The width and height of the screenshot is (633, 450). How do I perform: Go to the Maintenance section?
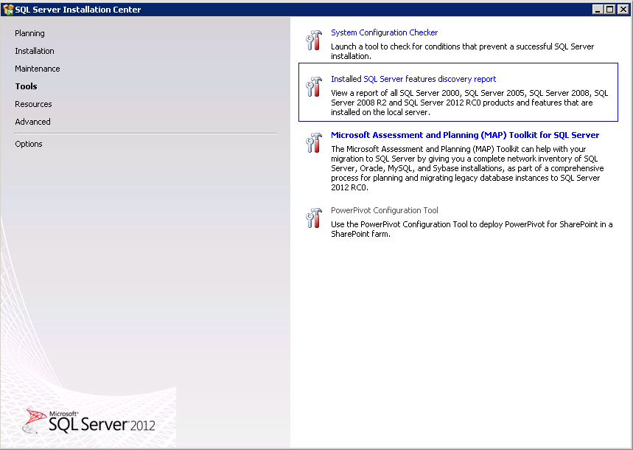[x=38, y=69]
